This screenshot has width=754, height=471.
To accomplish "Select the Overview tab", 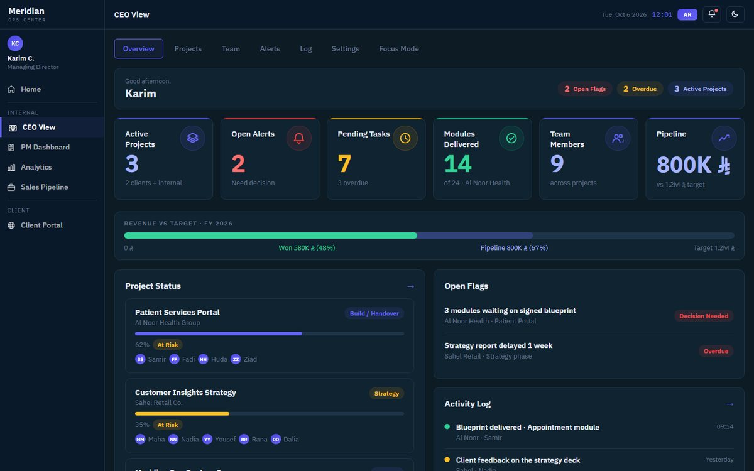I will tap(139, 48).
